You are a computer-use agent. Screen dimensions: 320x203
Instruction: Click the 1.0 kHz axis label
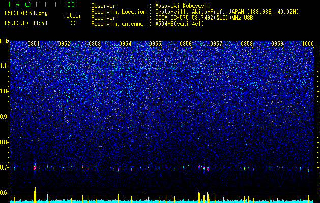point(4,91)
